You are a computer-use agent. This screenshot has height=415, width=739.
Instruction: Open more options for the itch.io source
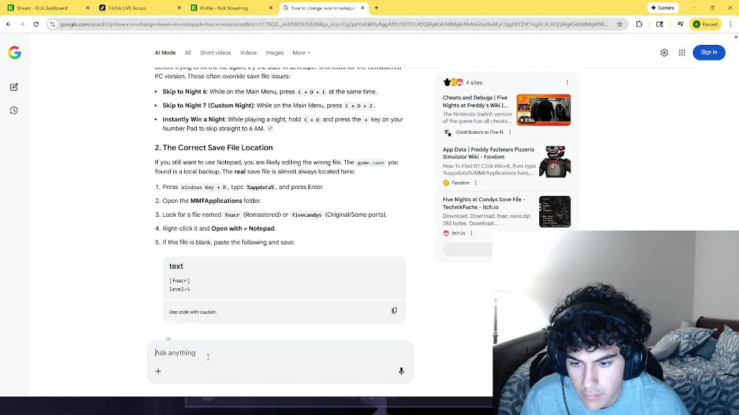[x=471, y=233]
